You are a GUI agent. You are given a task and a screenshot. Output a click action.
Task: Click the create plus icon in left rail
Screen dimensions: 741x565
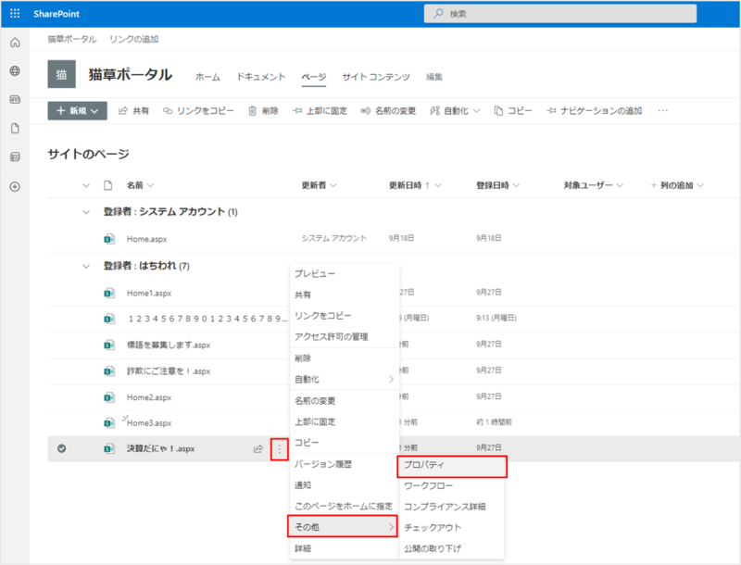tap(15, 186)
